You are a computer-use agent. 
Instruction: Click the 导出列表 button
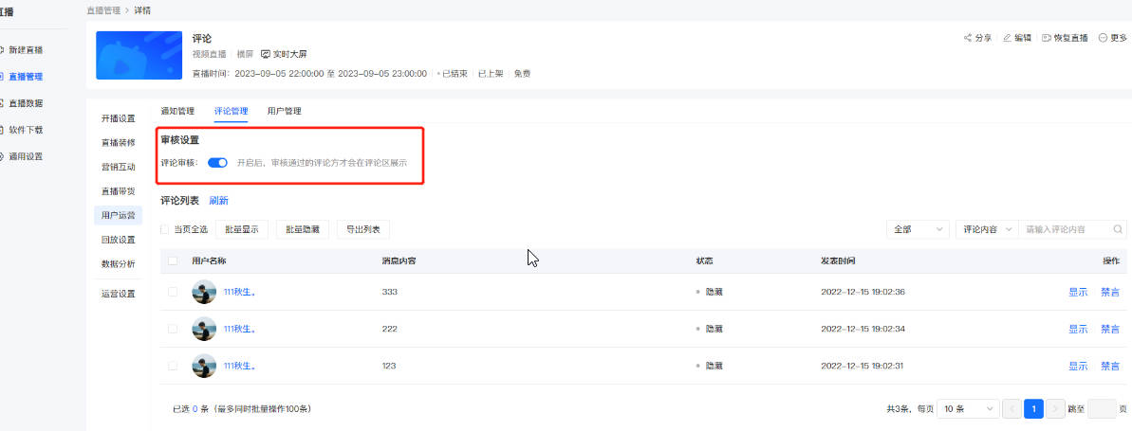(363, 229)
